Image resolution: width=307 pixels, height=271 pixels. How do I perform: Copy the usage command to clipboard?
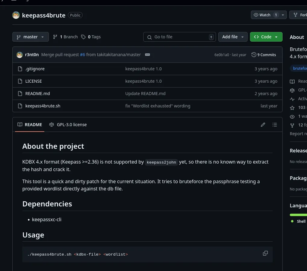[265, 253]
